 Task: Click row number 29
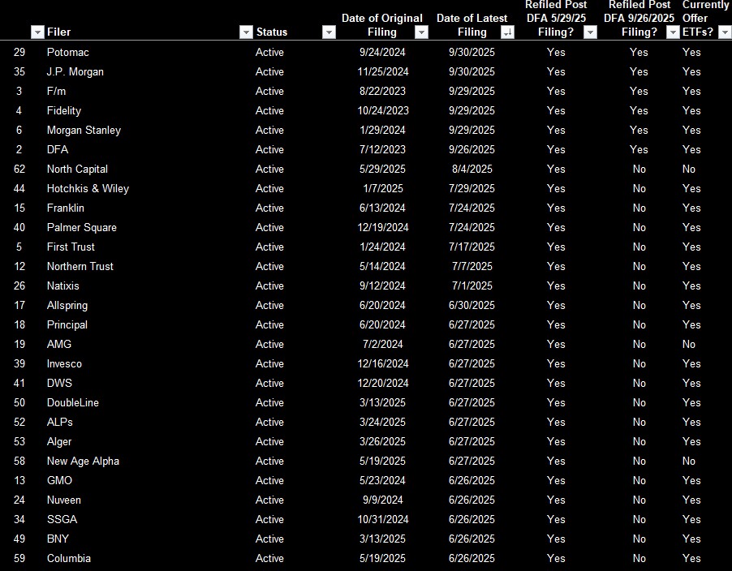tap(19, 52)
